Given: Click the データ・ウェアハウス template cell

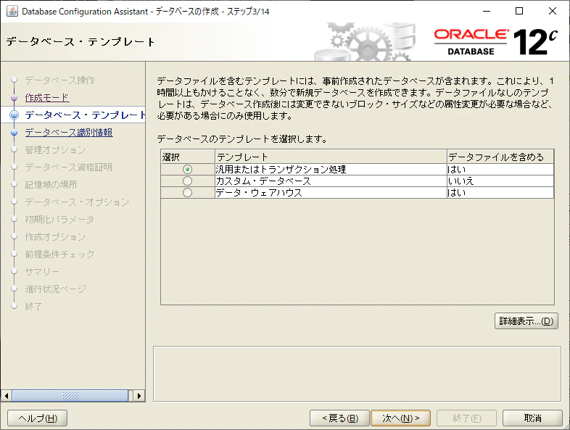Looking at the screenshot, I should [x=331, y=193].
